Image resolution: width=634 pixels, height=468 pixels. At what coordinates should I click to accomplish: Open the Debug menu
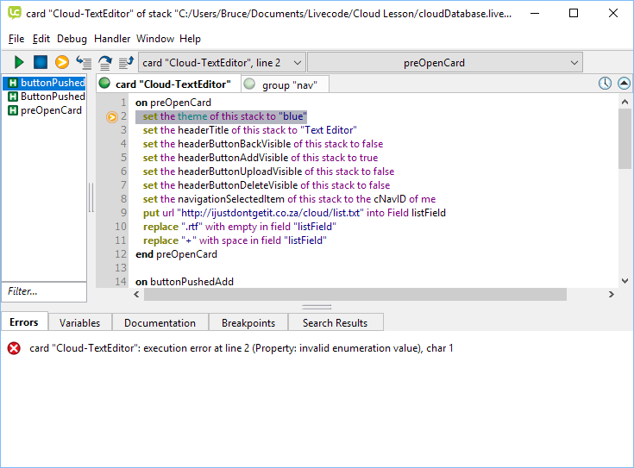(x=72, y=39)
